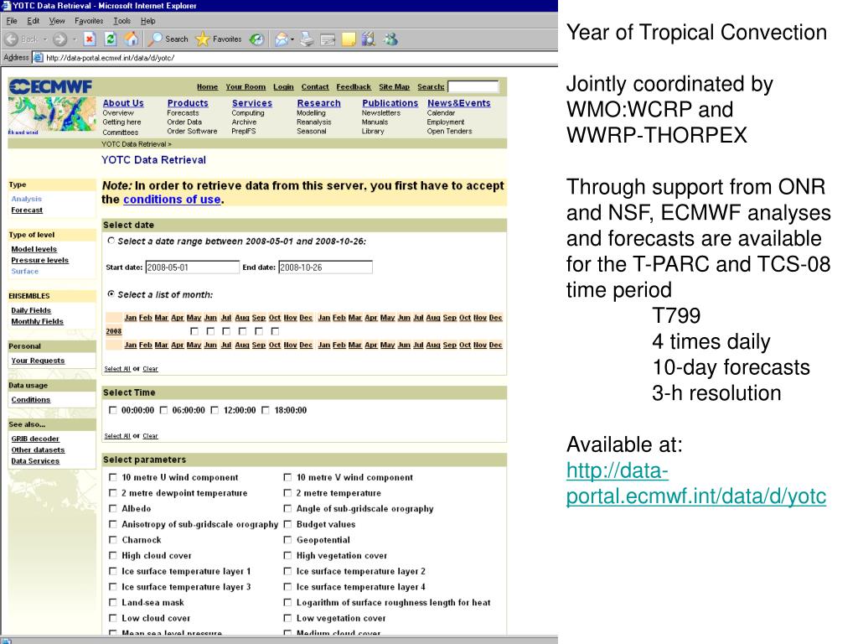This screenshot has width=858, height=644.
Task: Click the Messenger people toolbar icon
Action: (390, 39)
